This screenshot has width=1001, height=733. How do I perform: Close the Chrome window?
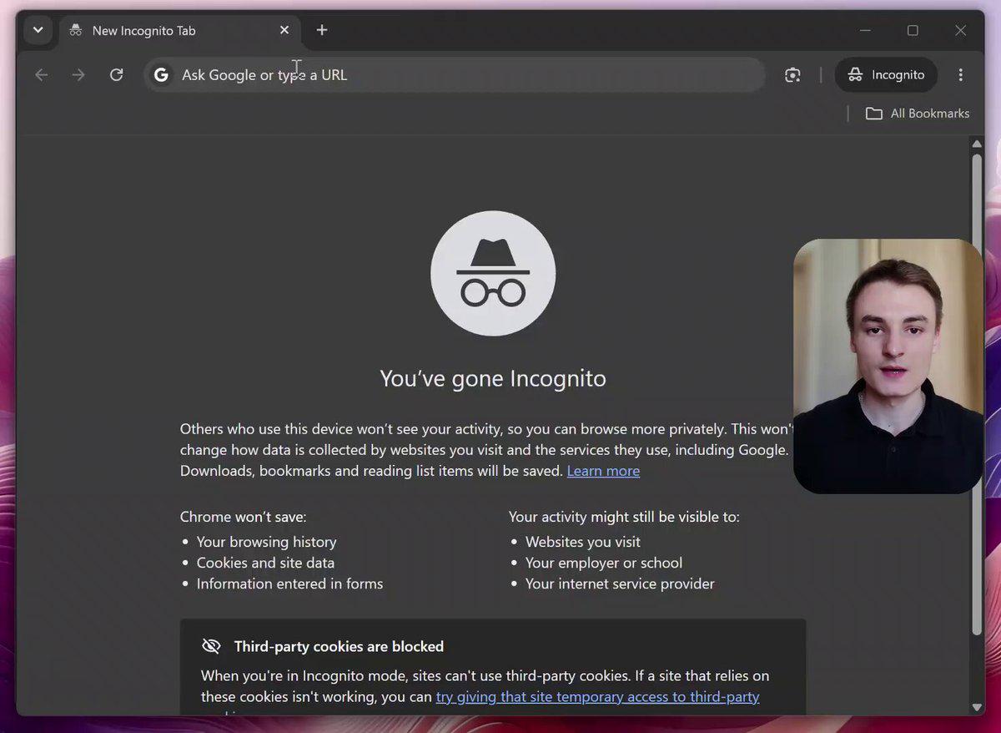coord(960,30)
